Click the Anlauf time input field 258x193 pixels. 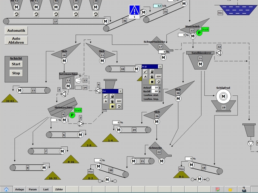point(156,87)
